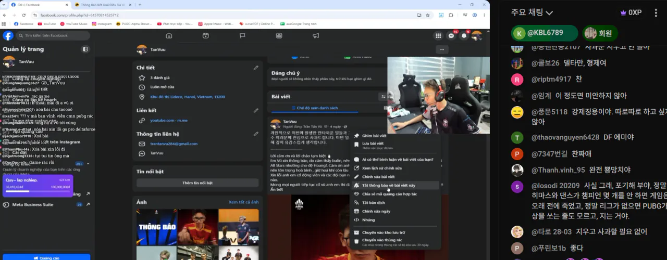The image size is (667, 260).
Task: Open the Apple Music bookmark
Action: (x=216, y=24)
